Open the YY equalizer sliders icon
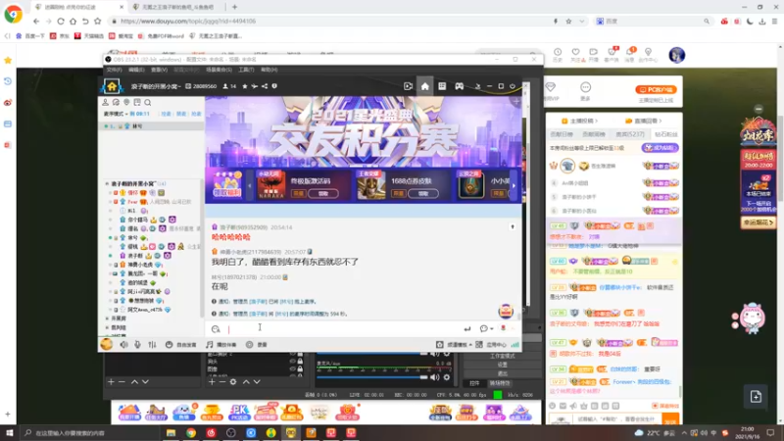784x441 pixels. click(152, 345)
